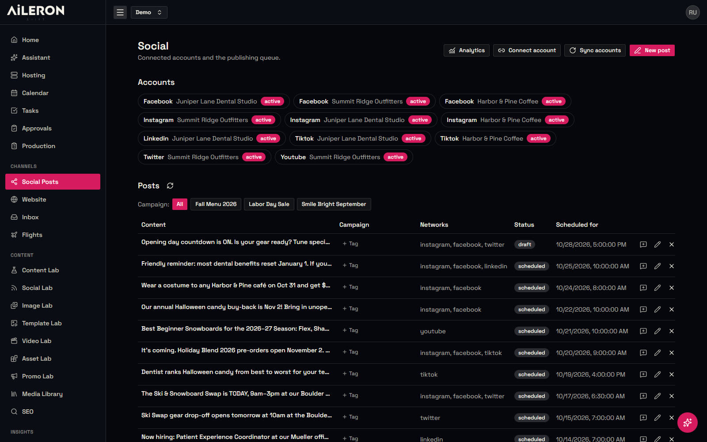The image size is (707, 442).
Task: Delete the 'Our annual Halloween candy' post
Action: click(672, 309)
